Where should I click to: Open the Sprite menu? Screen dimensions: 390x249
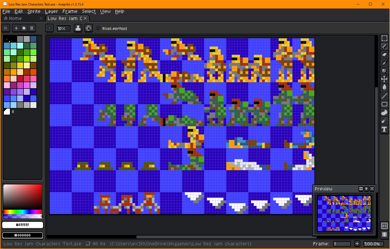click(34, 11)
